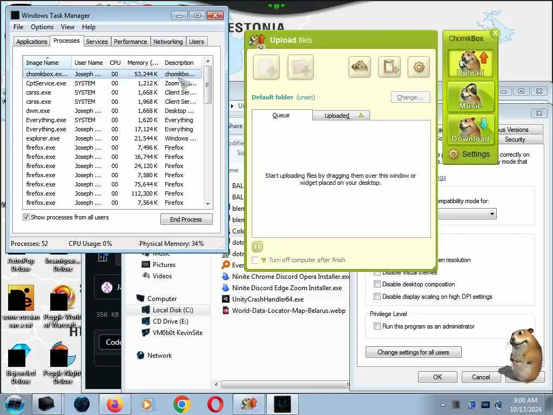This screenshot has height=415, width=553.
Task: Select the Bejeweled Deluxe desktop icon
Action: (x=21, y=364)
